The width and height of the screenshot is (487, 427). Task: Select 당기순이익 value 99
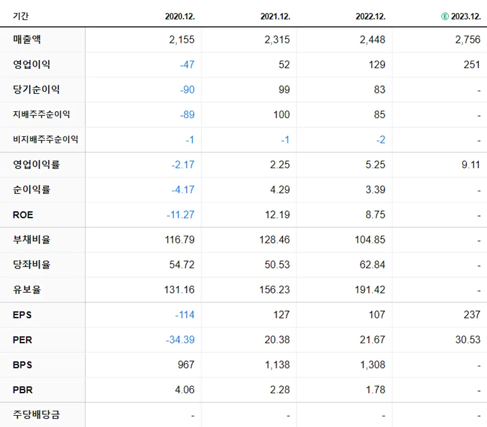point(284,90)
